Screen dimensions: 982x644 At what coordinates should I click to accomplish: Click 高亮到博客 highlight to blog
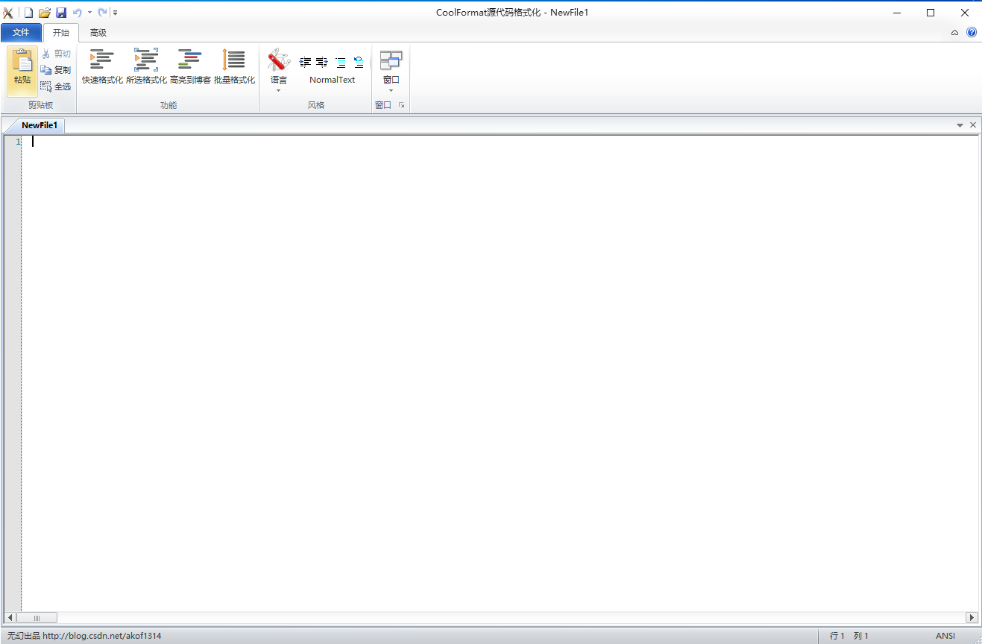pos(190,67)
